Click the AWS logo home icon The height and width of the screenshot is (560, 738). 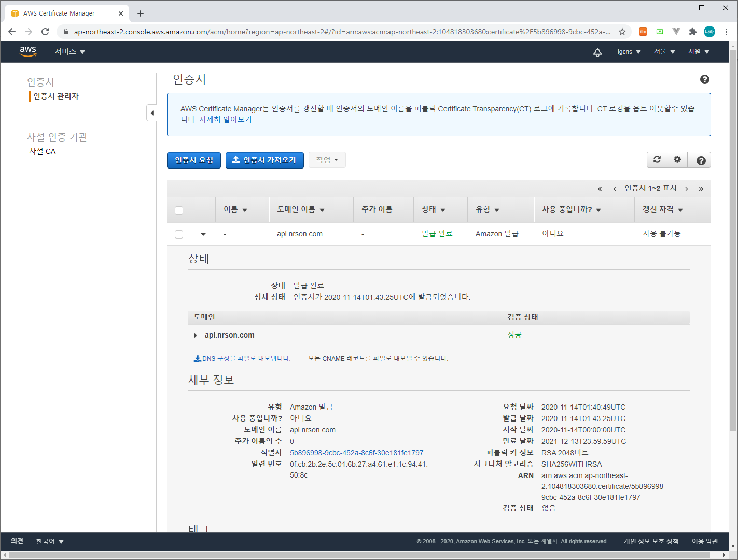[x=28, y=51]
